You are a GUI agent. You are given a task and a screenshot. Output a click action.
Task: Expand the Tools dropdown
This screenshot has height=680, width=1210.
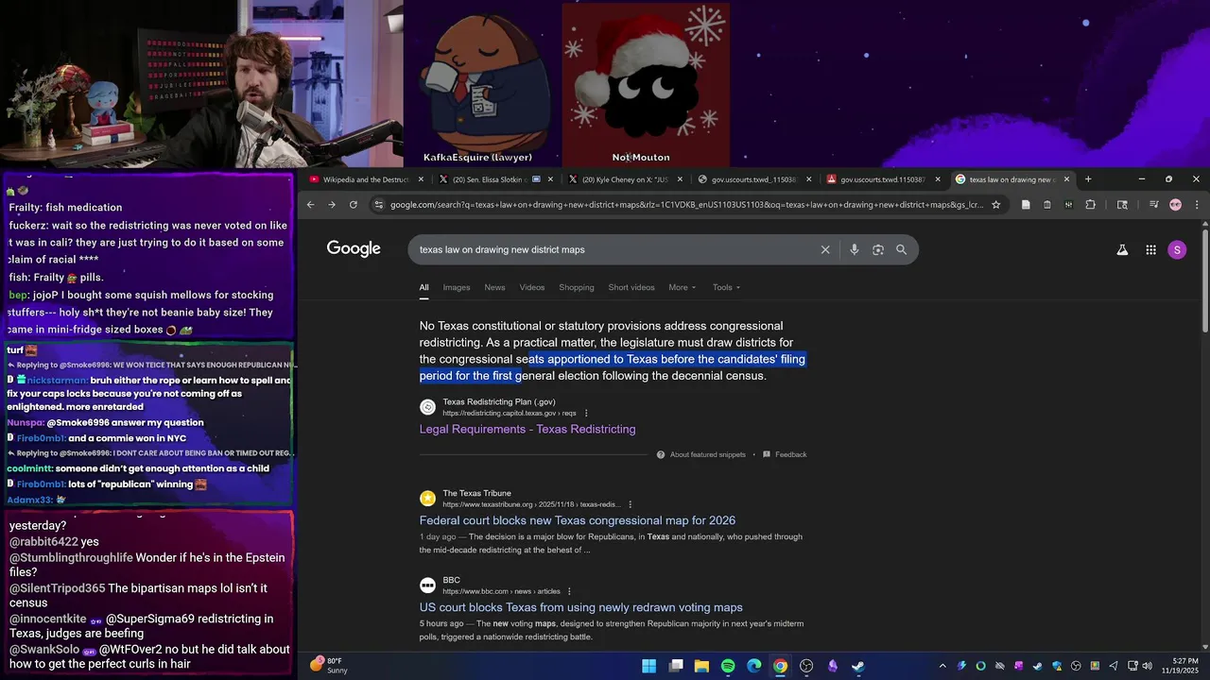(726, 287)
